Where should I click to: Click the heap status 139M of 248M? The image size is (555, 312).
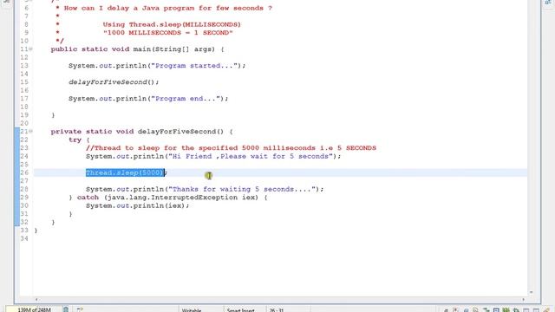(x=34, y=309)
